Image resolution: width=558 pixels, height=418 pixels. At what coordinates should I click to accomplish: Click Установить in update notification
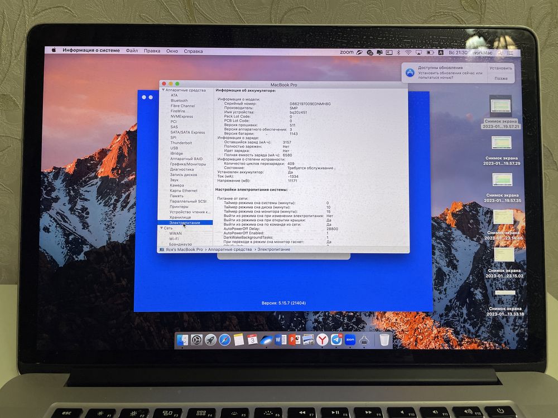point(501,68)
